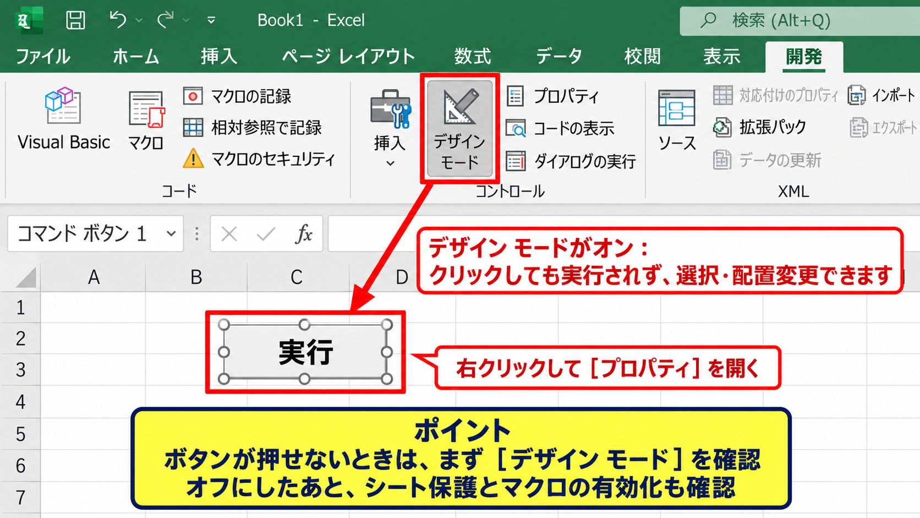This screenshot has height=518, width=920.
Task: Select the 開発 tab
Action: pyautogui.click(x=804, y=57)
